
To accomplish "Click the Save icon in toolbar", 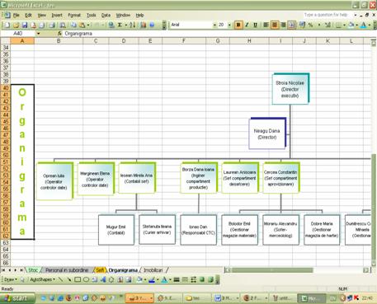I will click(x=25, y=26).
